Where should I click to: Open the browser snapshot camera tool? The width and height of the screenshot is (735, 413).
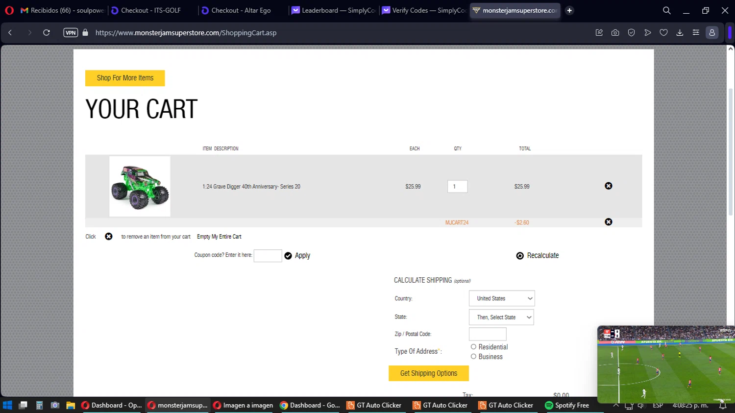tap(615, 33)
